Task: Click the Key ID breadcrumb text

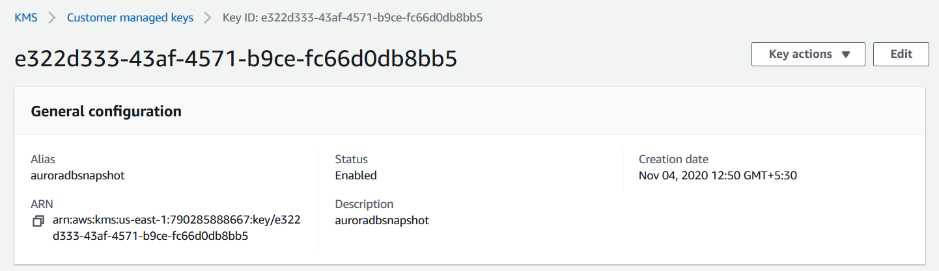Action: coord(352,18)
